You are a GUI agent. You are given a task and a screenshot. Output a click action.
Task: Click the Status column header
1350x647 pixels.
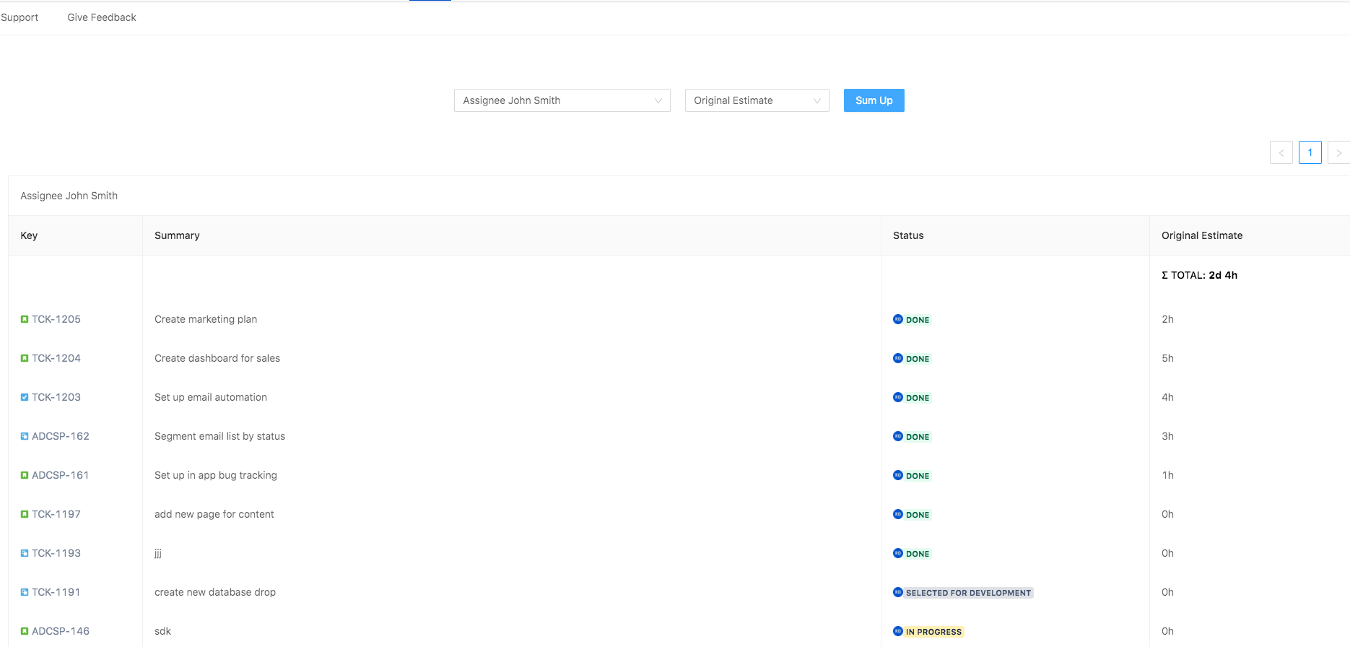1015,235
